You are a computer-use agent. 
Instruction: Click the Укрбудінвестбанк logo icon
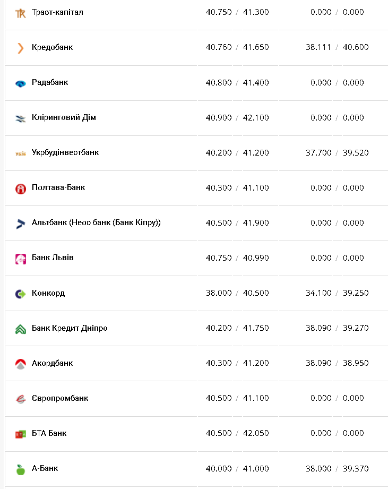(21, 153)
